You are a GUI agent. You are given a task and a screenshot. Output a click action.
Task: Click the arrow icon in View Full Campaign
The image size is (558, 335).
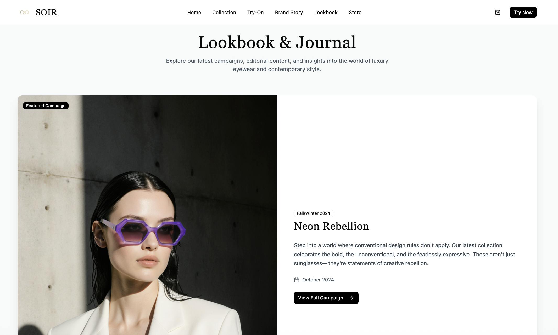click(x=351, y=298)
